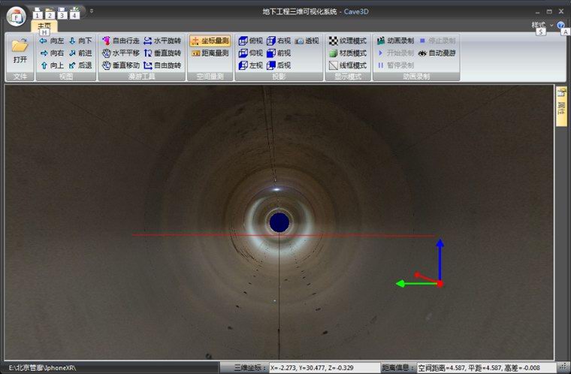
Task: Enable 线框模式 wireframe display mode
Action: coord(348,65)
